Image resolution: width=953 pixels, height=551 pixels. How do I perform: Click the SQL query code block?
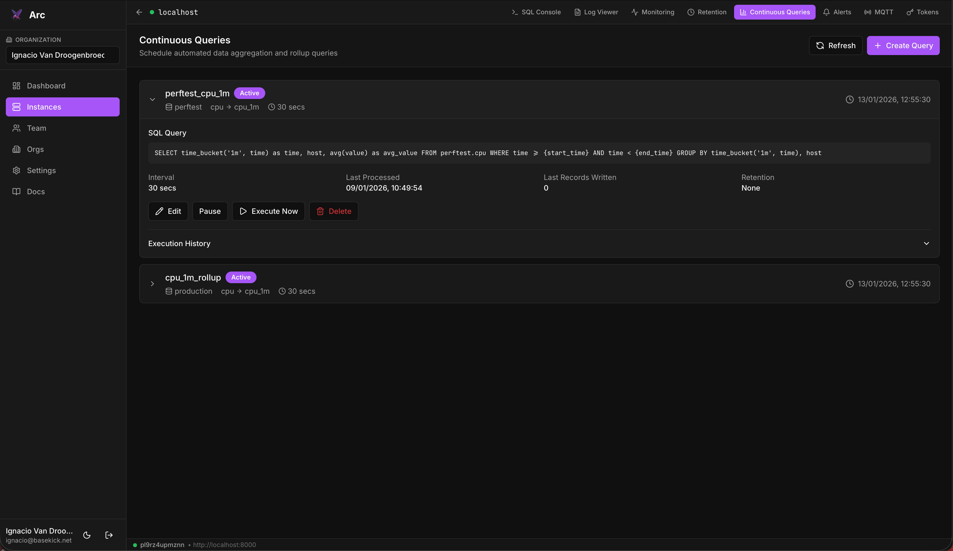click(x=539, y=153)
